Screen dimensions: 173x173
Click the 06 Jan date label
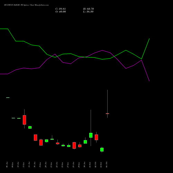coord(7,165)
